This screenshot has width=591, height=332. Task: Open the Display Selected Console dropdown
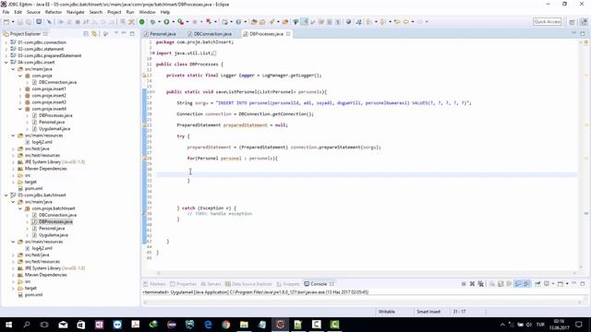tap(553, 284)
